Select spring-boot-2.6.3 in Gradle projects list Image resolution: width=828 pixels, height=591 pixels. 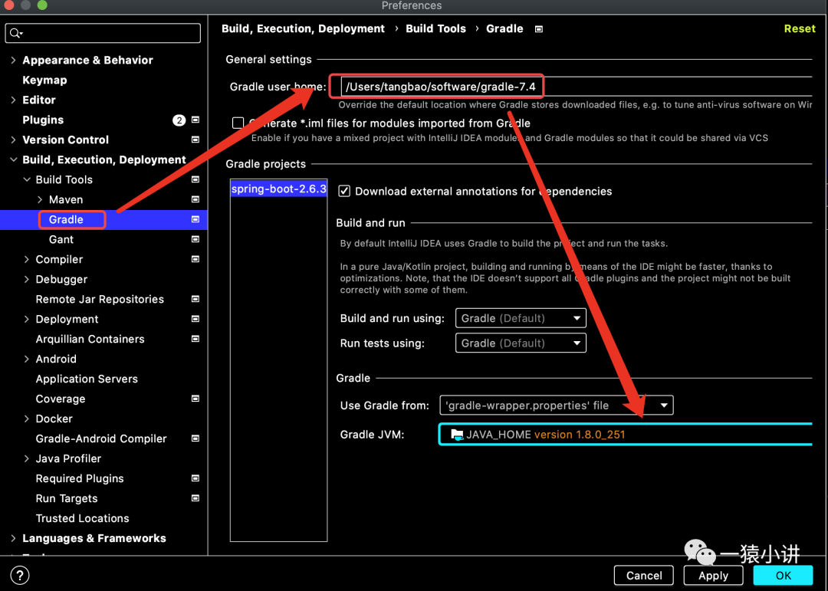pyautogui.click(x=279, y=189)
